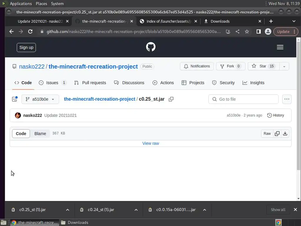Open the View raw link

(x=150, y=143)
